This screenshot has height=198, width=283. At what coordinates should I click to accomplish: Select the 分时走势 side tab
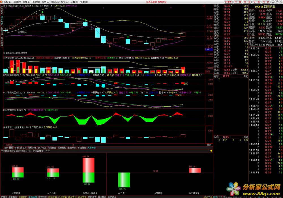2,10
